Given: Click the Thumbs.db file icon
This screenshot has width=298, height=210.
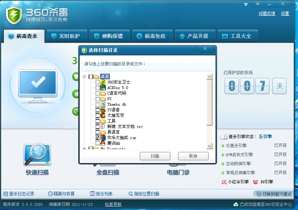Looking at the screenshot, I should pyautogui.click(x=103, y=104).
